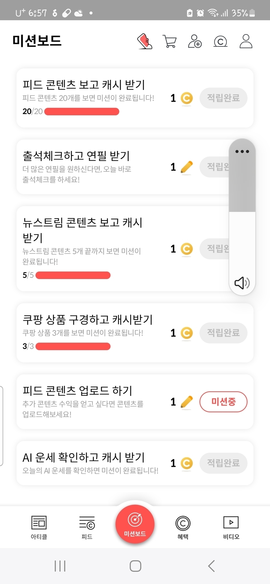Tap the speaker icon on volume panel
This screenshot has width=270, height=584.
coord(242,283)
